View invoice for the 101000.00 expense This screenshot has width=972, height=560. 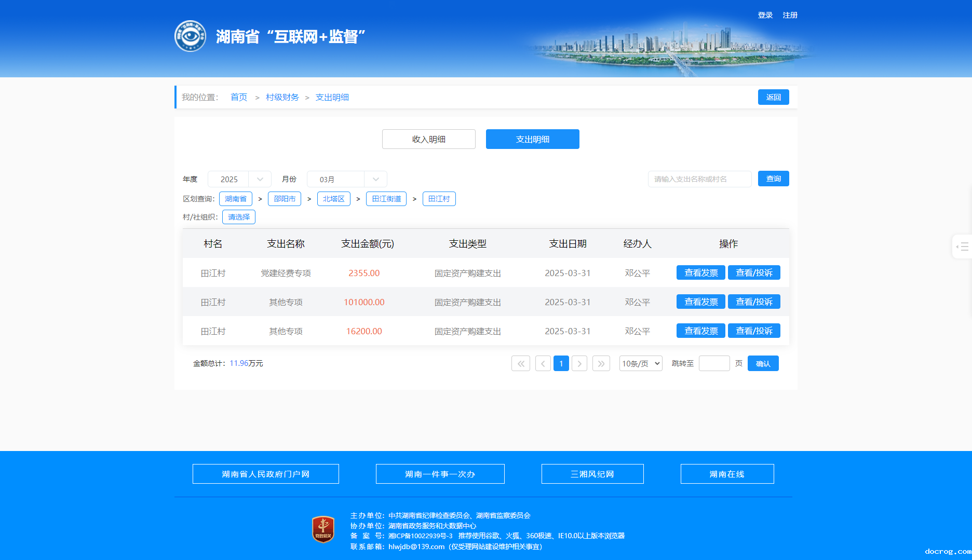coord(700,302)
